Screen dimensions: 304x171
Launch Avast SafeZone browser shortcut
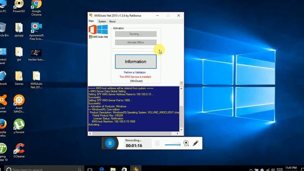click(19, 104)
